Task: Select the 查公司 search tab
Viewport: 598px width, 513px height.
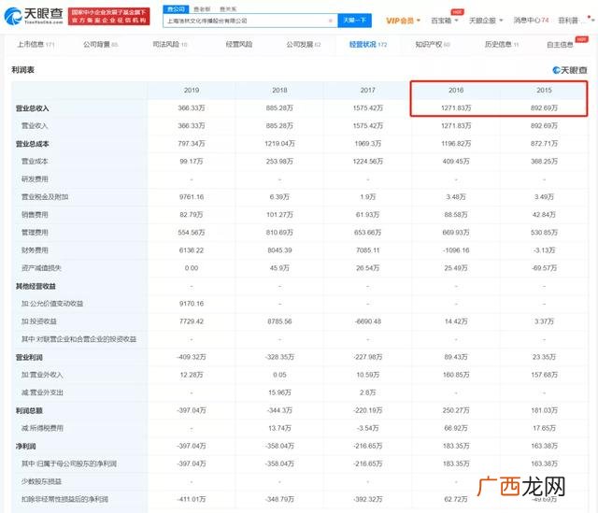Action: [176, 8]
